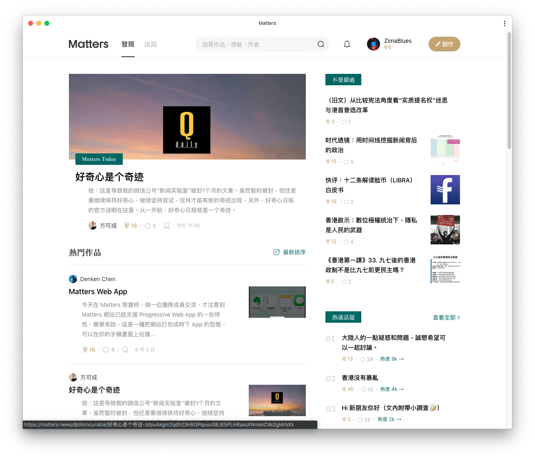Click the 創作 create button
The image size is (535, 459).
pos(444,44)
